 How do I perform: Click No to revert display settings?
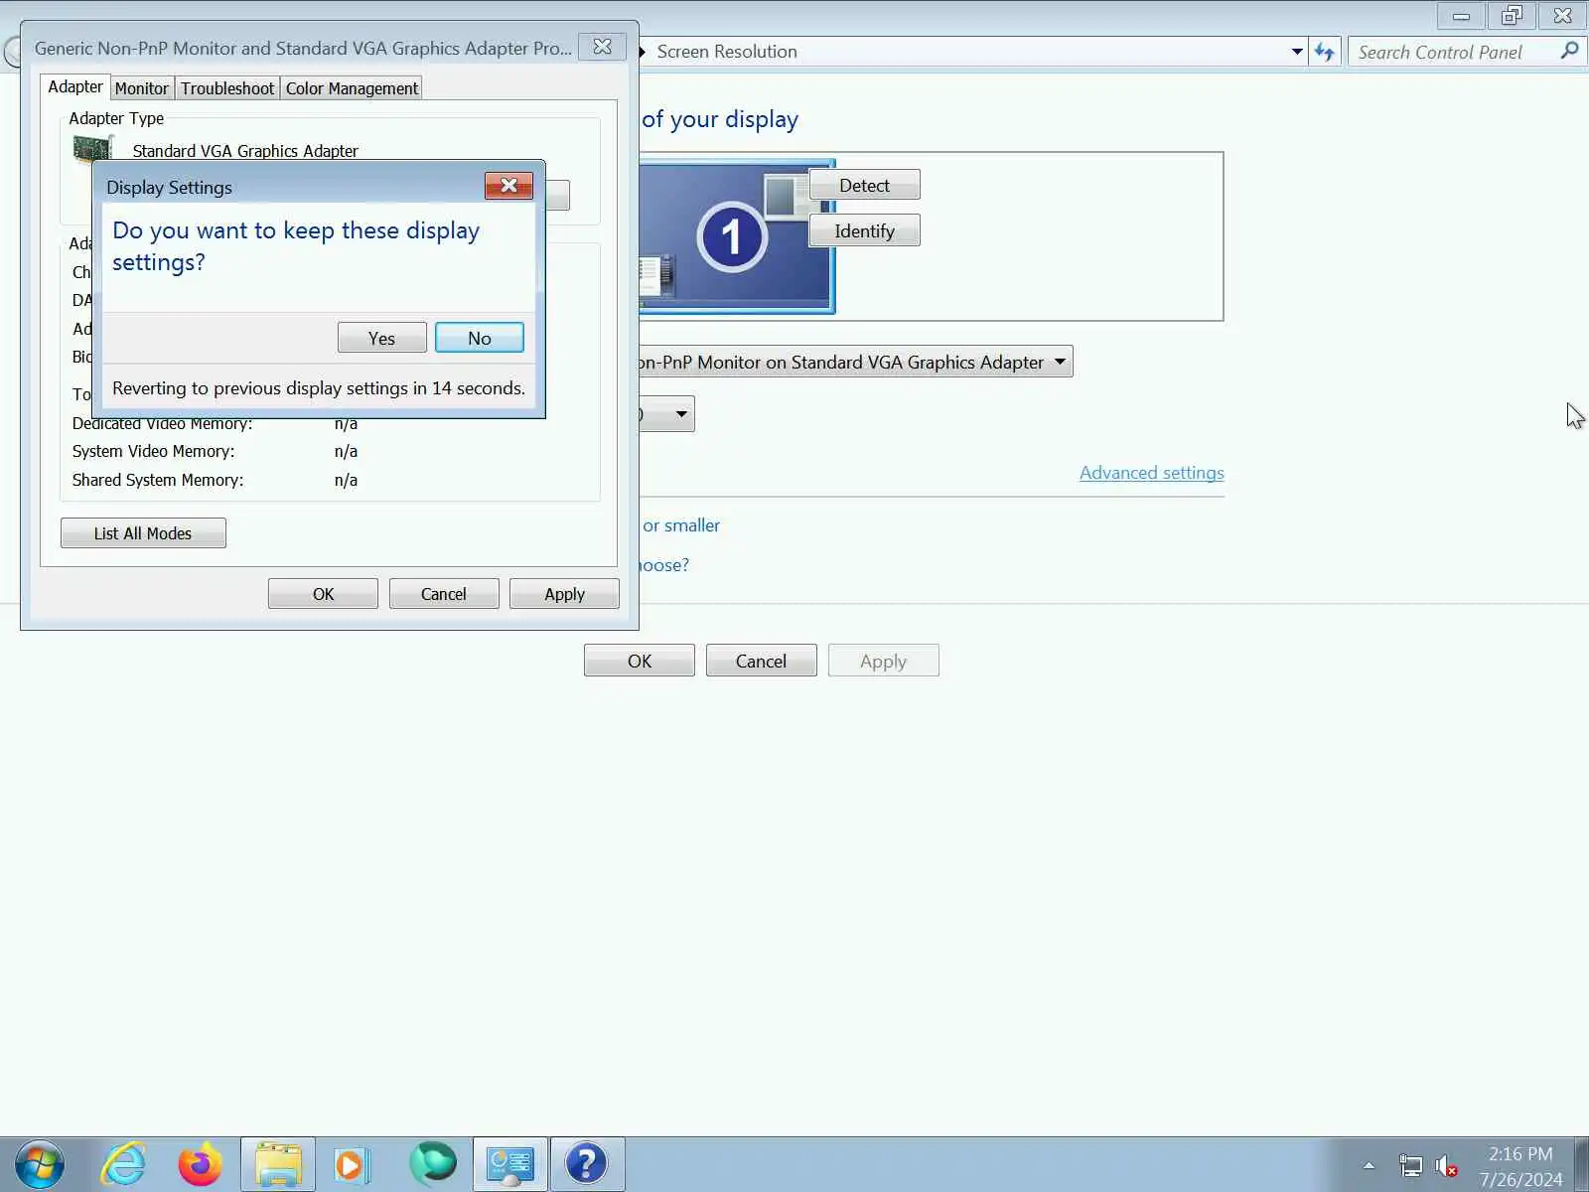pos(480,338)
